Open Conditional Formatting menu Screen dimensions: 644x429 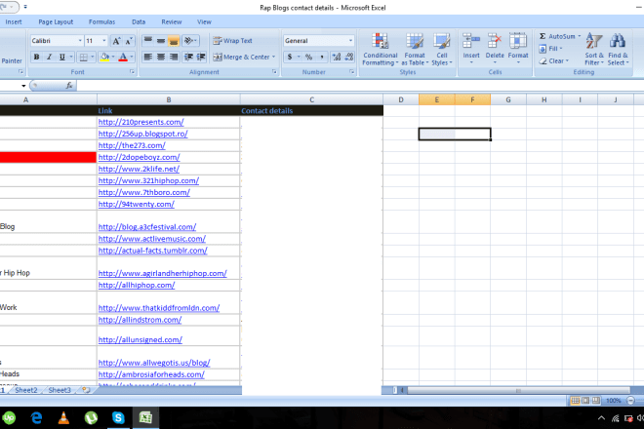[x=381, y=50]
